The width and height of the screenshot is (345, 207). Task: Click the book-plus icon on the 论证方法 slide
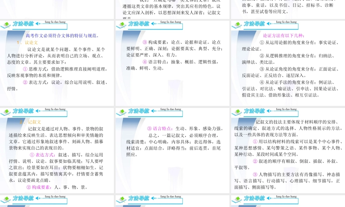click(x=237, y=25)
